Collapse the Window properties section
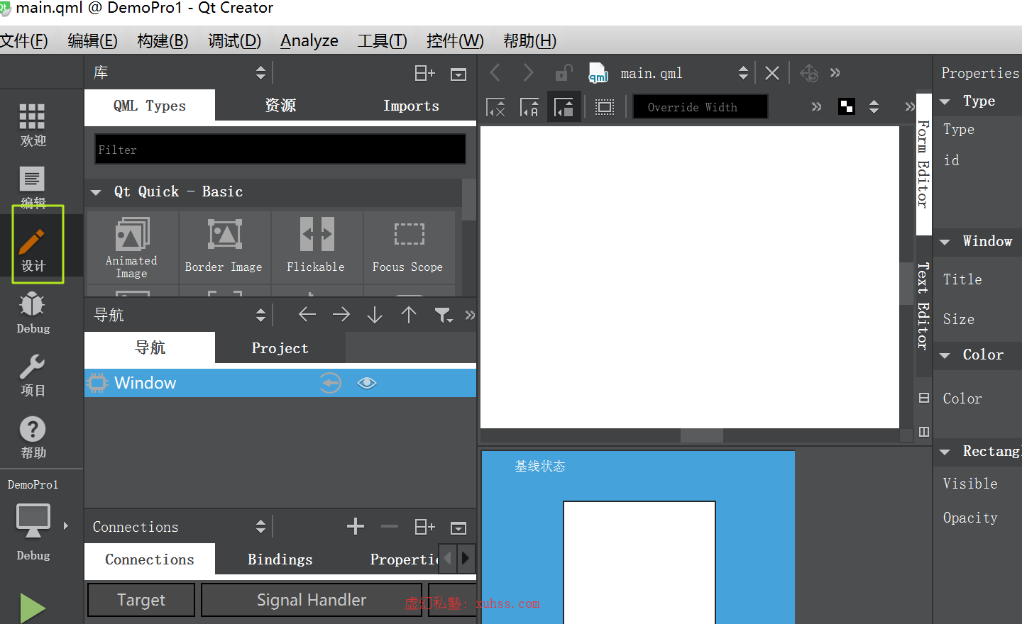 945,243
